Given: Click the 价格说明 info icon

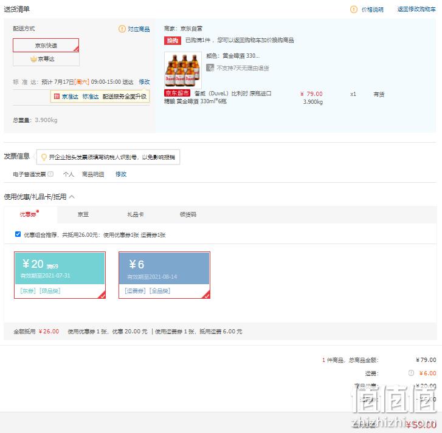Looking at the screenshot, I should click(353, 10).
